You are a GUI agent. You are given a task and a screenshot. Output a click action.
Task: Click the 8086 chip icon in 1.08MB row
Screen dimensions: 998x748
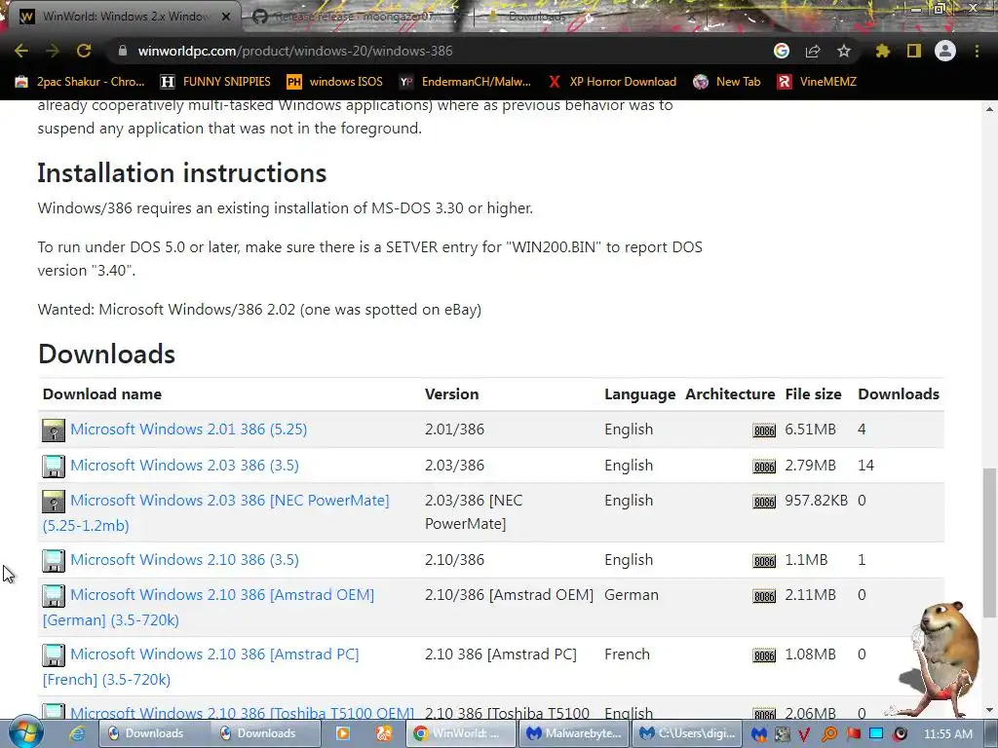point(764,655)
